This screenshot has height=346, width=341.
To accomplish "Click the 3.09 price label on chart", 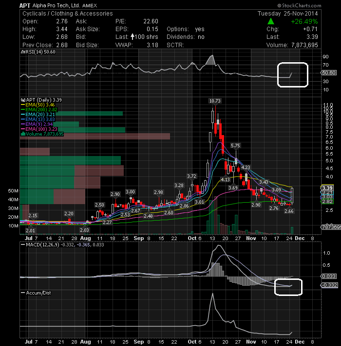I will click(276, 190).
